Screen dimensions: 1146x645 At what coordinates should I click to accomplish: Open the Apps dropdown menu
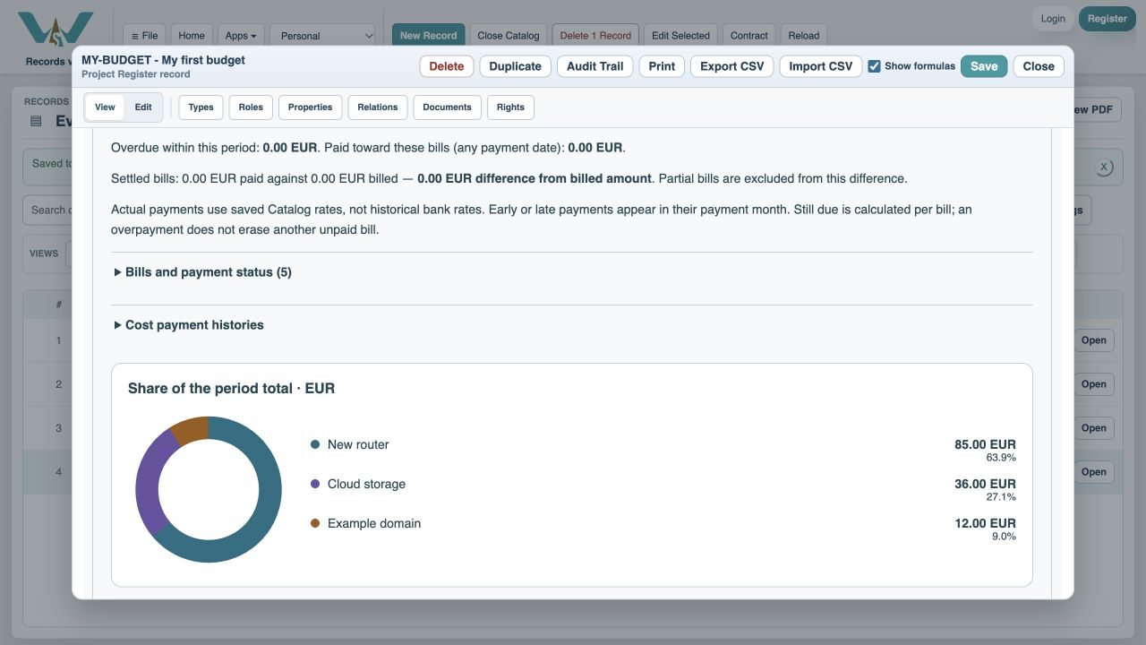click(x=241, y=36)
